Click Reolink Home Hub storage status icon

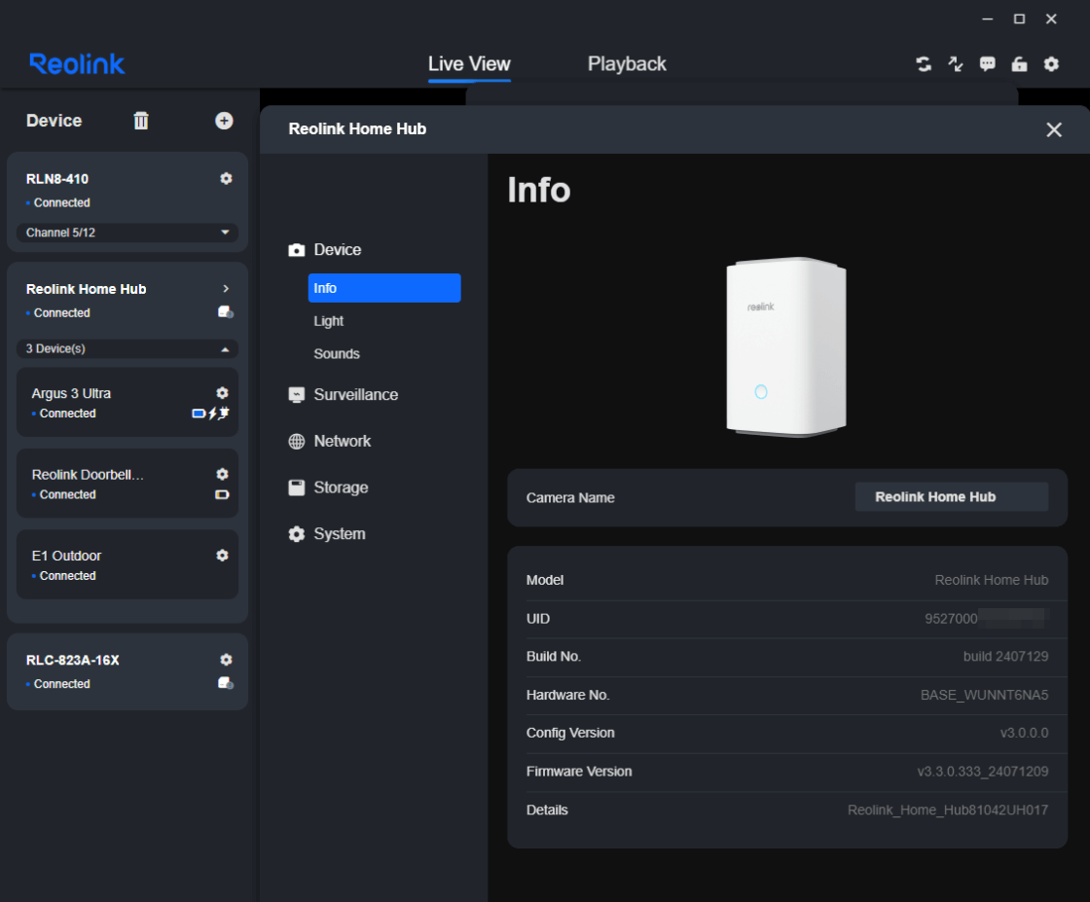coord(226,312)
